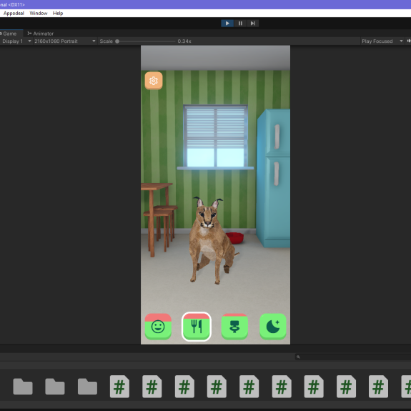This screenshot has height=411, width=411.
Task: Advance one frame with the Step button
Action: [x=253, y=24]
